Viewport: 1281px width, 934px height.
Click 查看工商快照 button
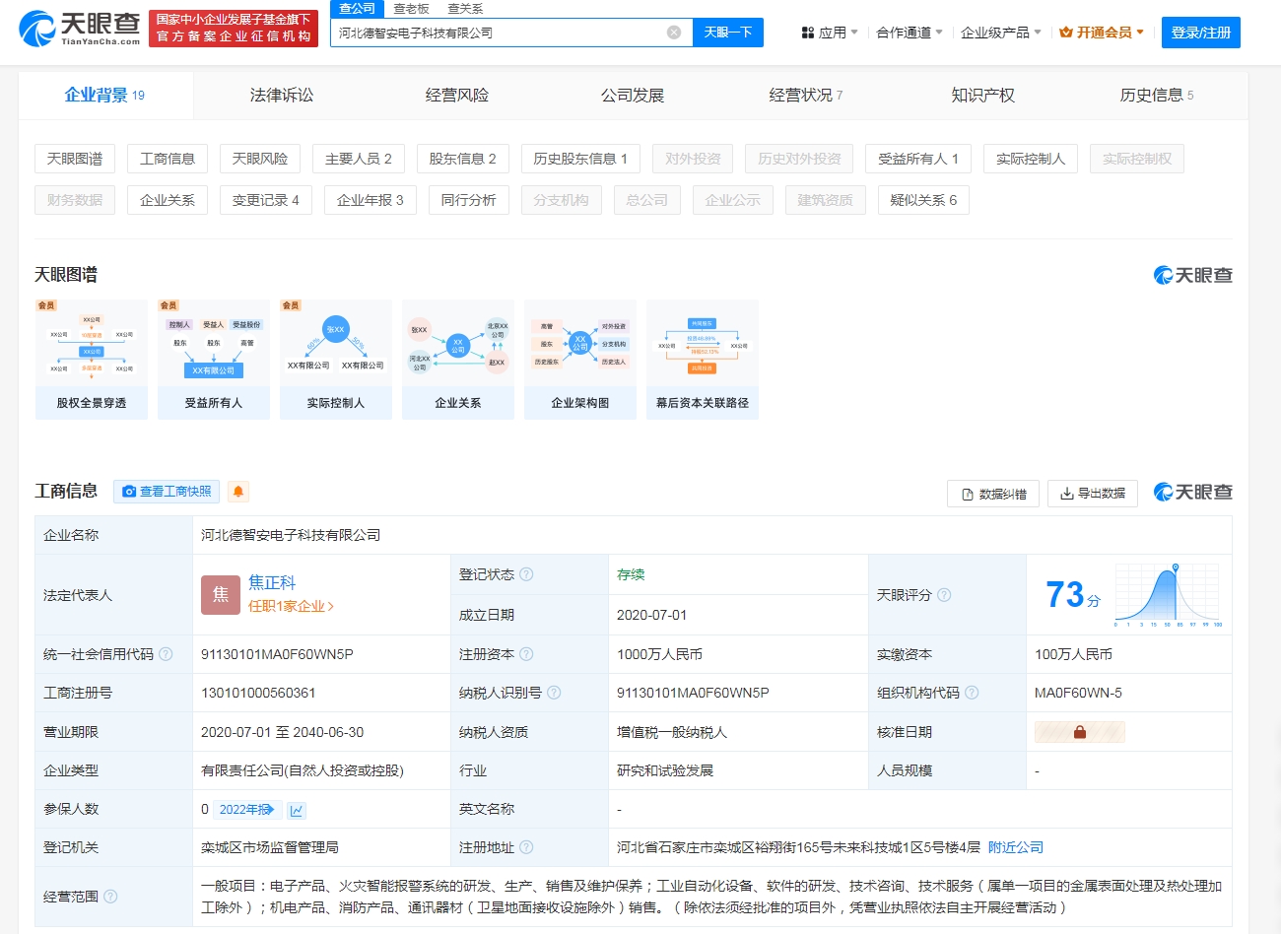click(x=165, y=492)
